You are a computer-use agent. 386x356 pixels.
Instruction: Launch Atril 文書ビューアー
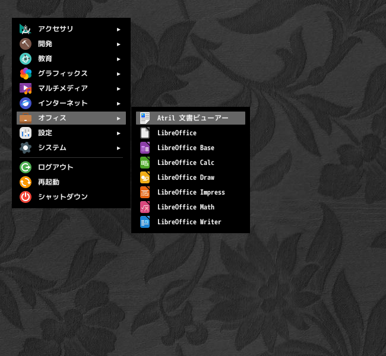[191, 118]
